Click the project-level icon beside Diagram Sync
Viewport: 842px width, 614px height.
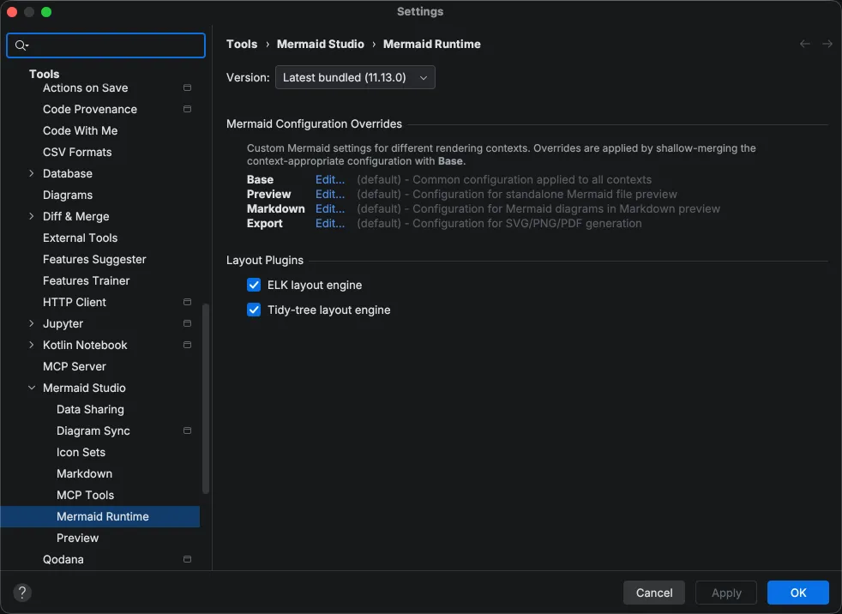click(x=187, y=430)
